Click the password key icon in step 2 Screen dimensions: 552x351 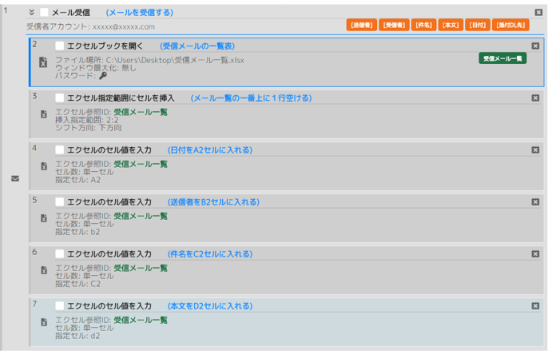103,76
